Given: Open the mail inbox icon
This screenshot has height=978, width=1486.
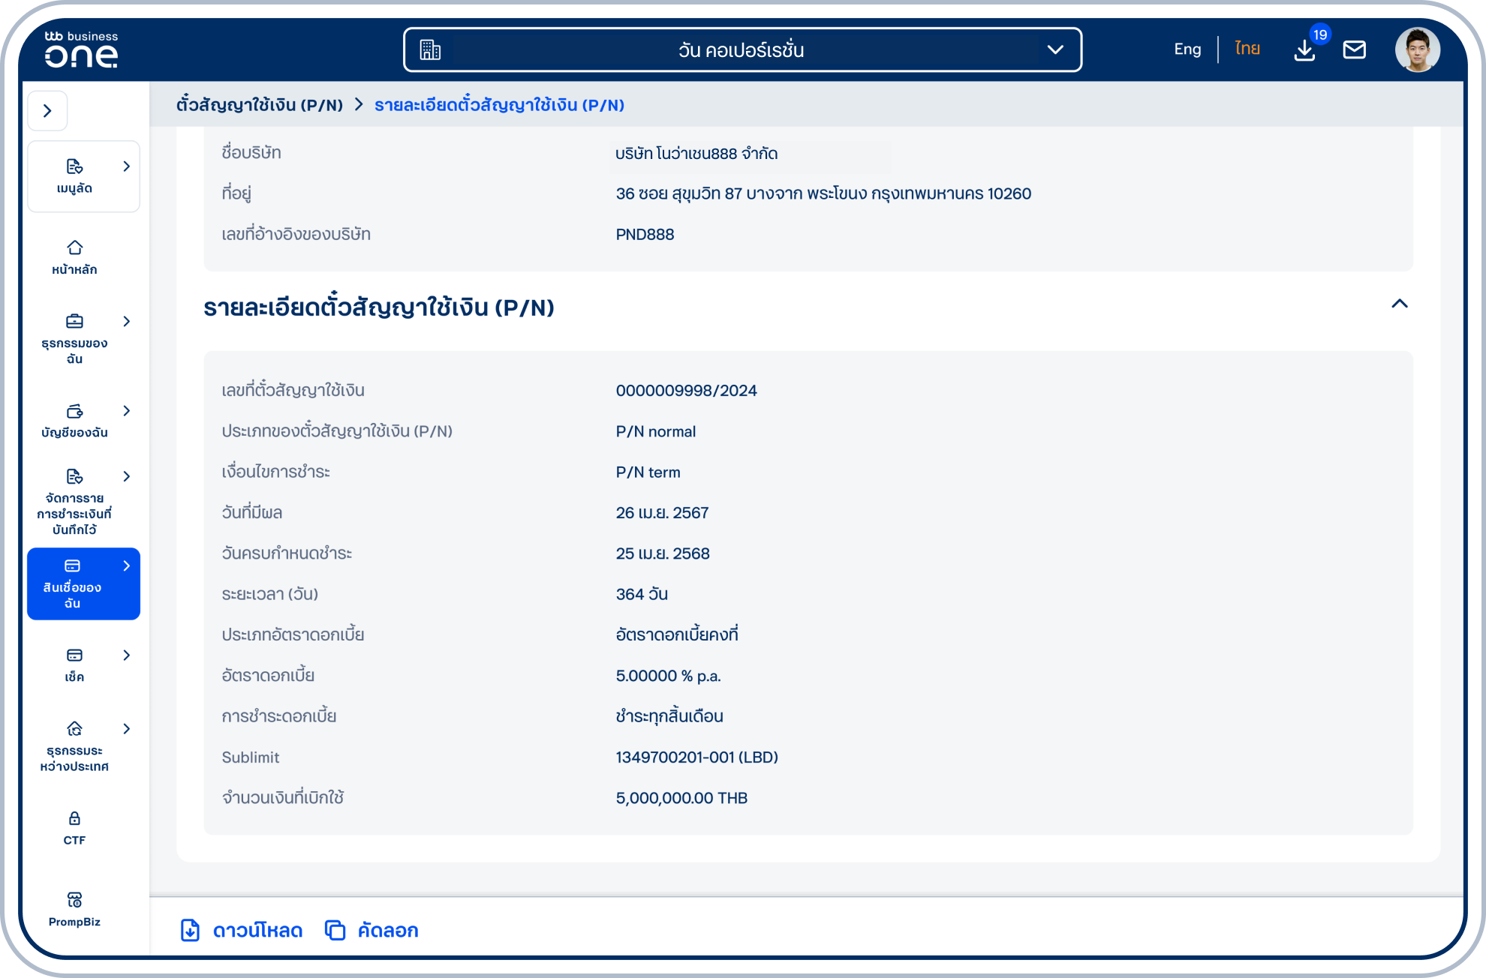Looking at the screenshot, I should pos(1354,49).
